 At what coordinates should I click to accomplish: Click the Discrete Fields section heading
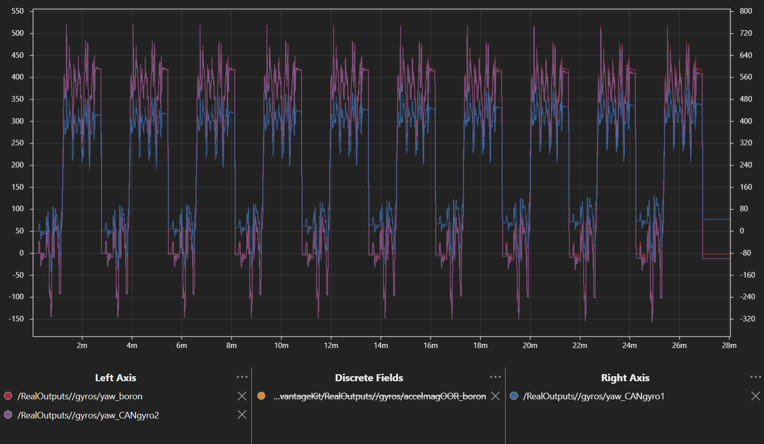[x=369, y=378]
